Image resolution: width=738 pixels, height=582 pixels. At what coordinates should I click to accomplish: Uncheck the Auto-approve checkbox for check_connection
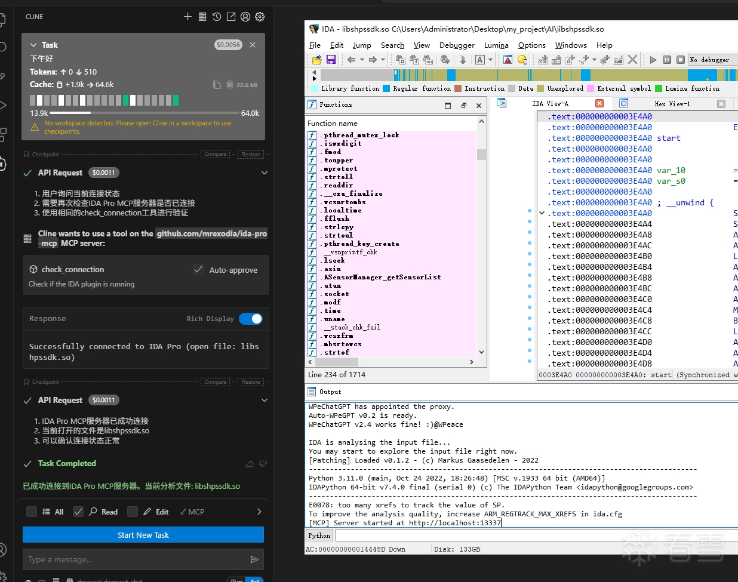198,270
